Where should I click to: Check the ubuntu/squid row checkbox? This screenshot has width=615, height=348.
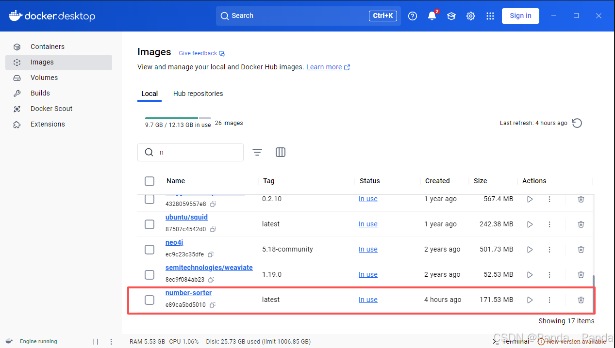(150, 224)
